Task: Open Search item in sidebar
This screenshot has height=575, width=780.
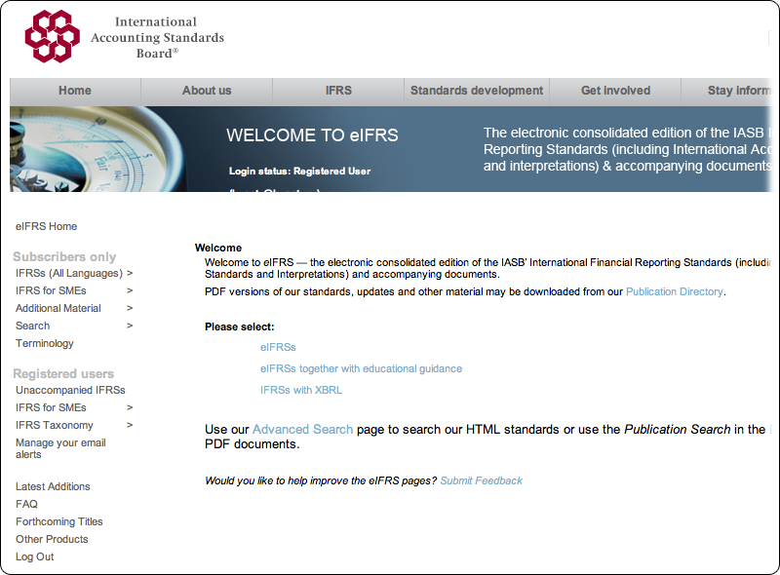Action: [33, 326]
